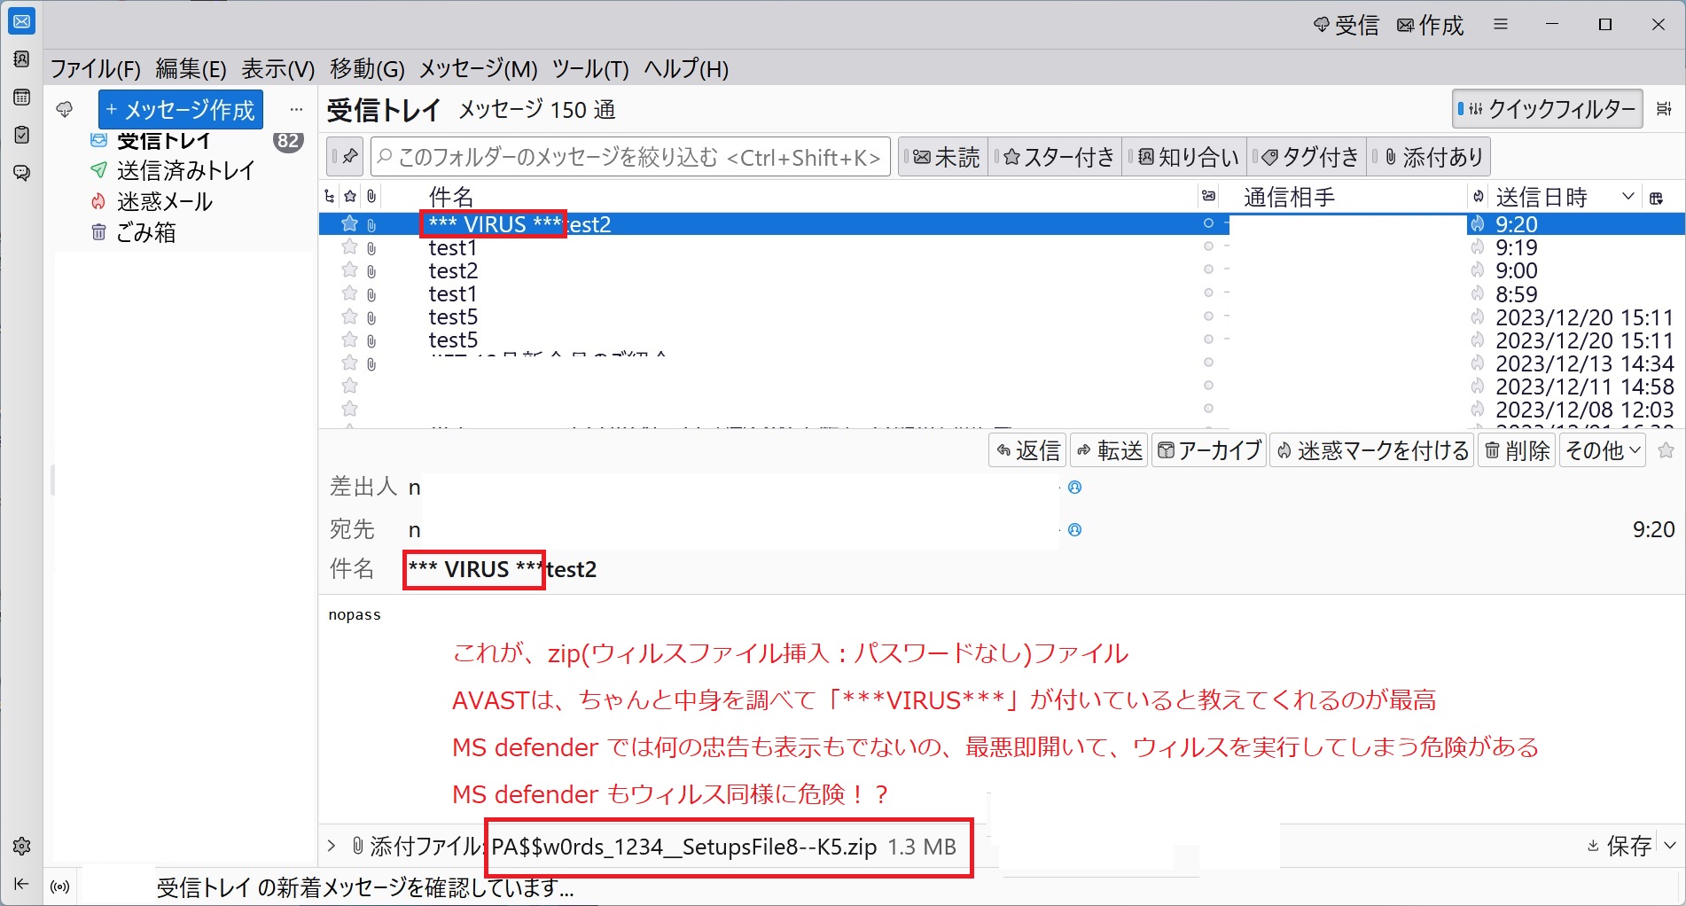Click the メッセージ作成 new message button
The width and height of the screenshot is (1686, 906).
180,110
